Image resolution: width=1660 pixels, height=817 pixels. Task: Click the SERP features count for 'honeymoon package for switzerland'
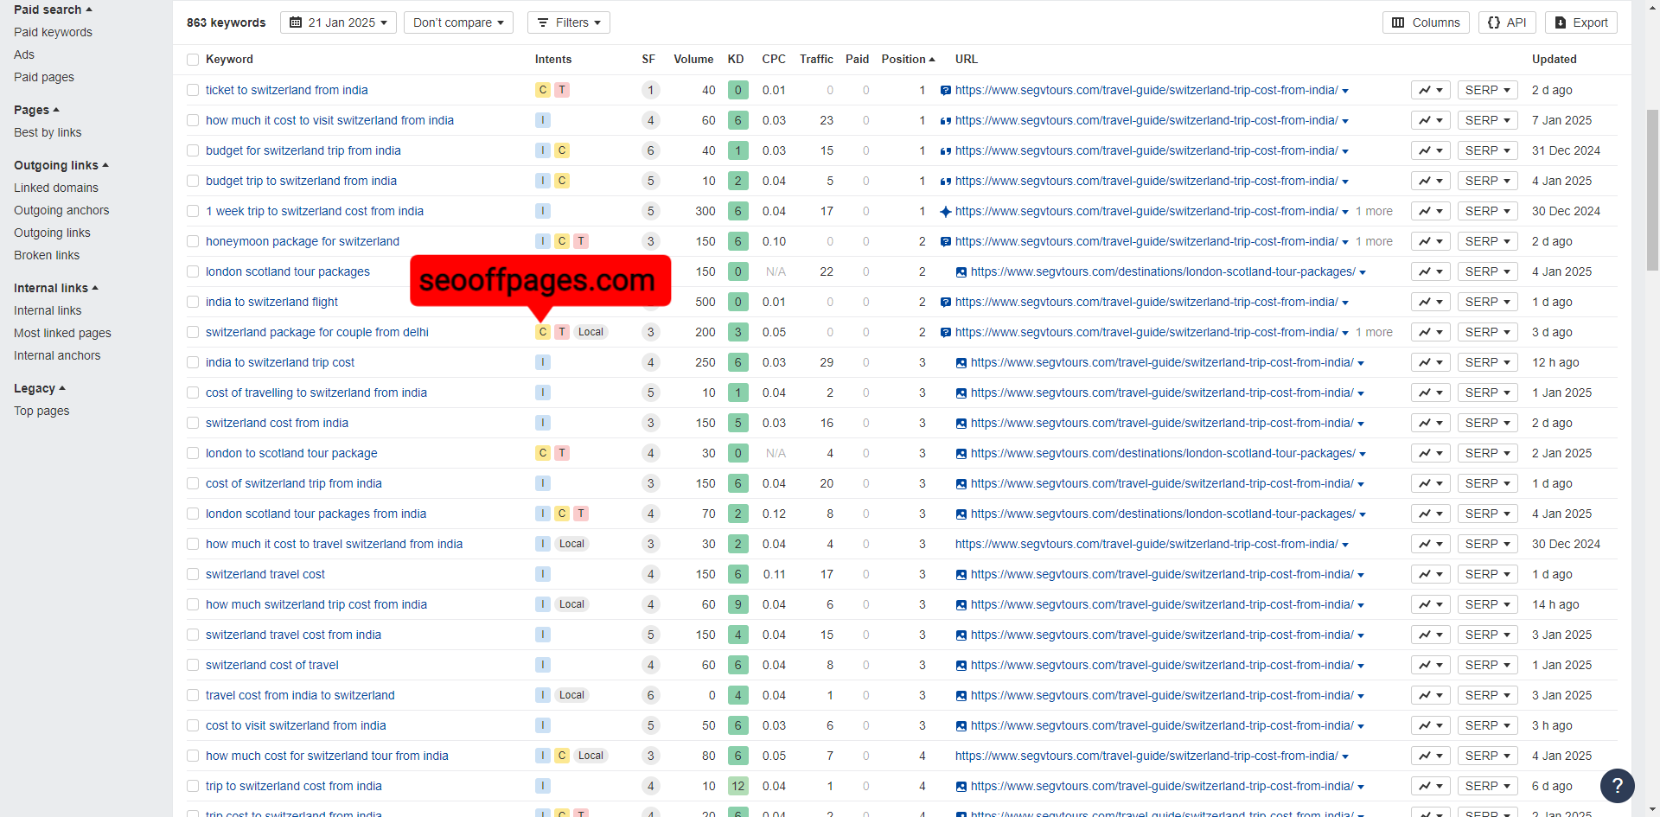[x=650, y=241]
